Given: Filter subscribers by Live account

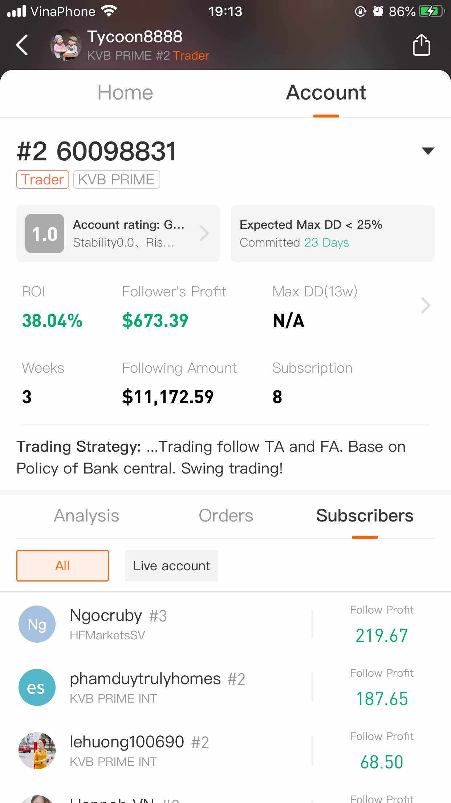Looking at the screenshot, I should [x=171, y=566].
